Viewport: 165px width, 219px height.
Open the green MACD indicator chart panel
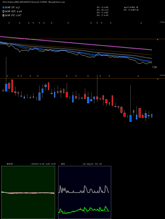[28, 192]
